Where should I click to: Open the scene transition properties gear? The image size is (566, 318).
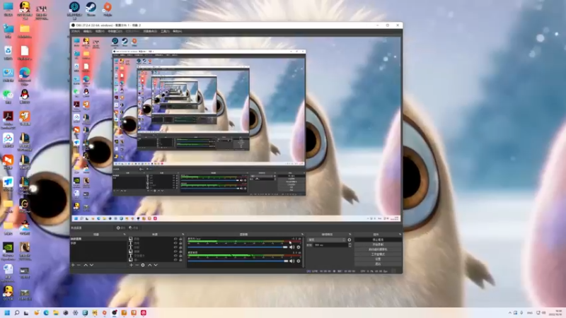pyautogui.click(x=350, y=240)
